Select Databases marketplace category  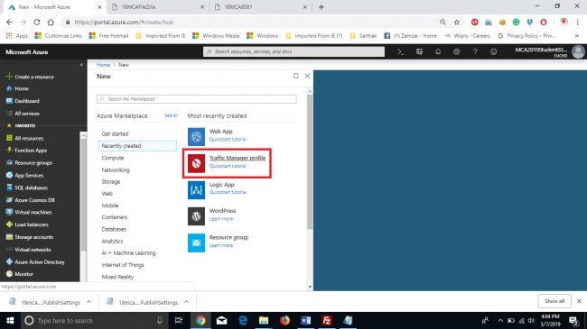coord(114,229)
